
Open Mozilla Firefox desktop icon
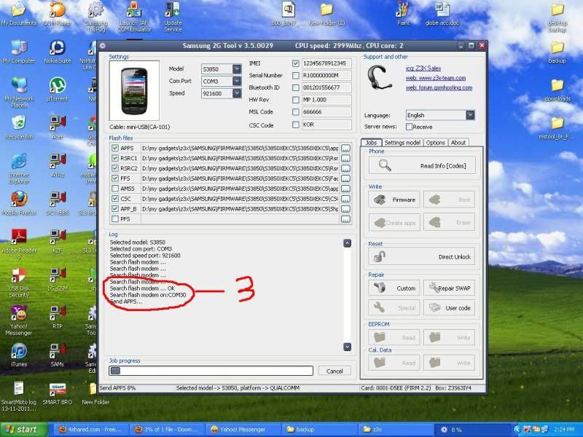(x=19, y=201)
